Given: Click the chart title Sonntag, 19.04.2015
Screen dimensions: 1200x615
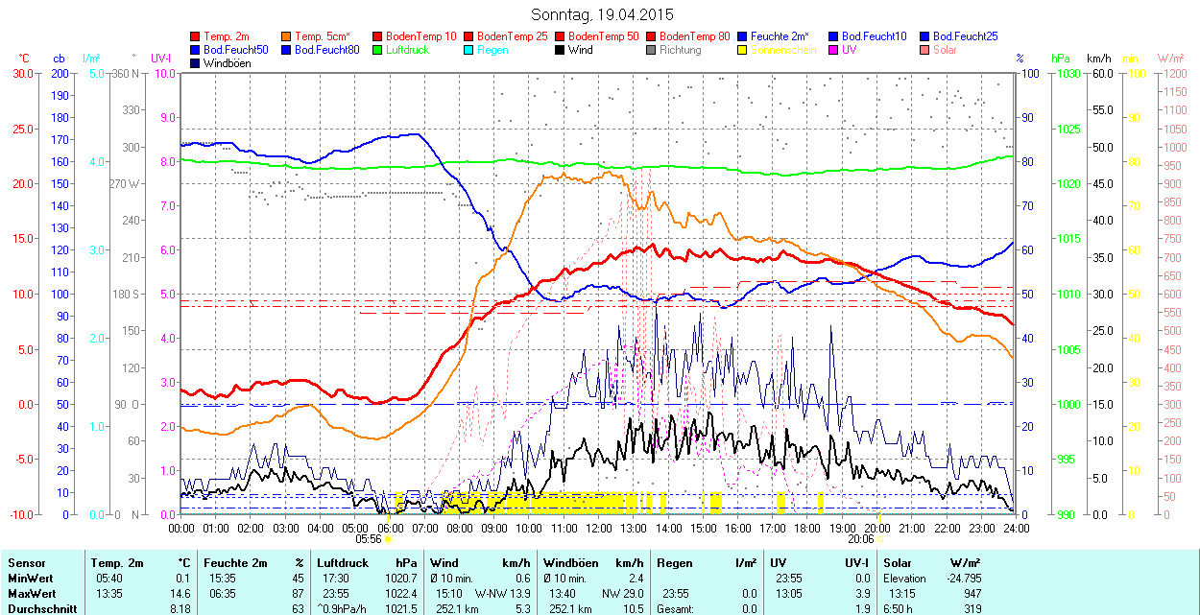Looking at the screenshot, I should click(x=602, y=15).
